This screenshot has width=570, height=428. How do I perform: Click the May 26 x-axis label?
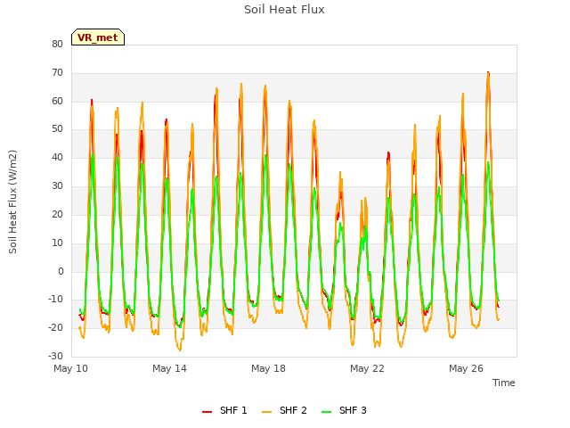tap(466, 368)
